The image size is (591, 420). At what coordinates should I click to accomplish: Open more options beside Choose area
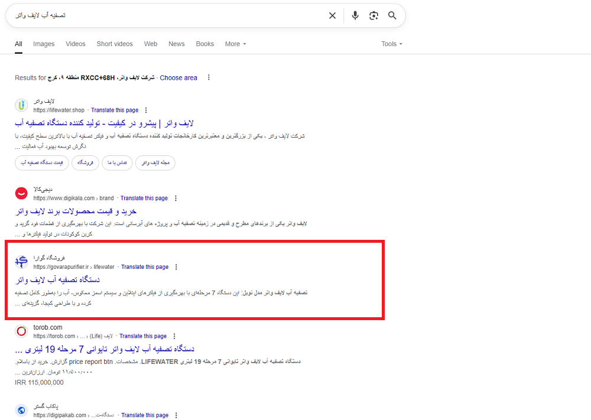point(209,77)
